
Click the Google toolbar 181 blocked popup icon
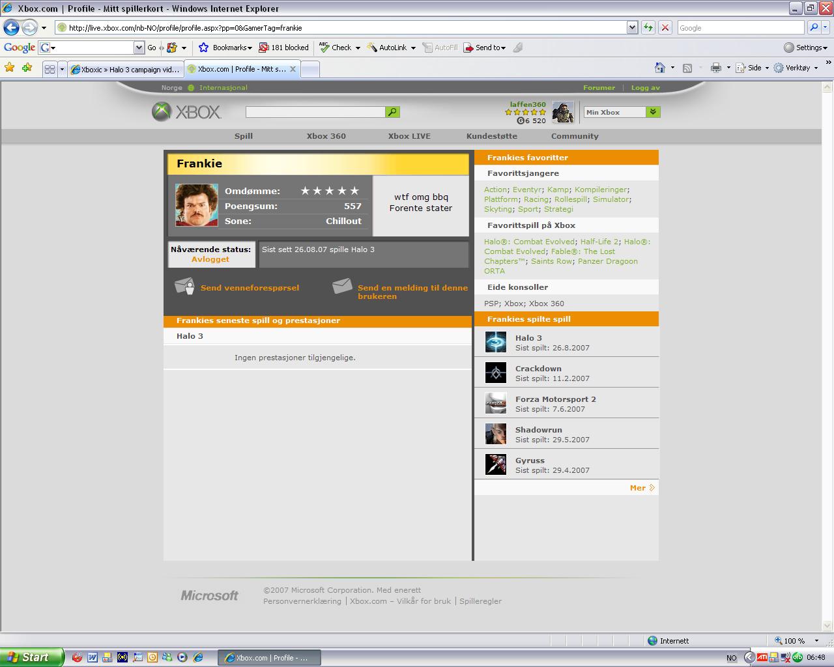pos(264,48)
